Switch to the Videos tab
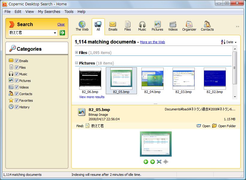 173,26
